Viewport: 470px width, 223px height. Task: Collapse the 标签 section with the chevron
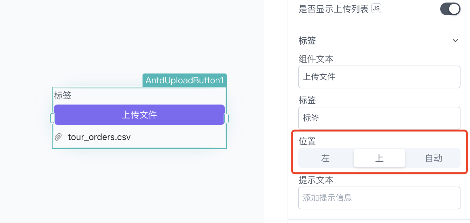click(455, 41)
